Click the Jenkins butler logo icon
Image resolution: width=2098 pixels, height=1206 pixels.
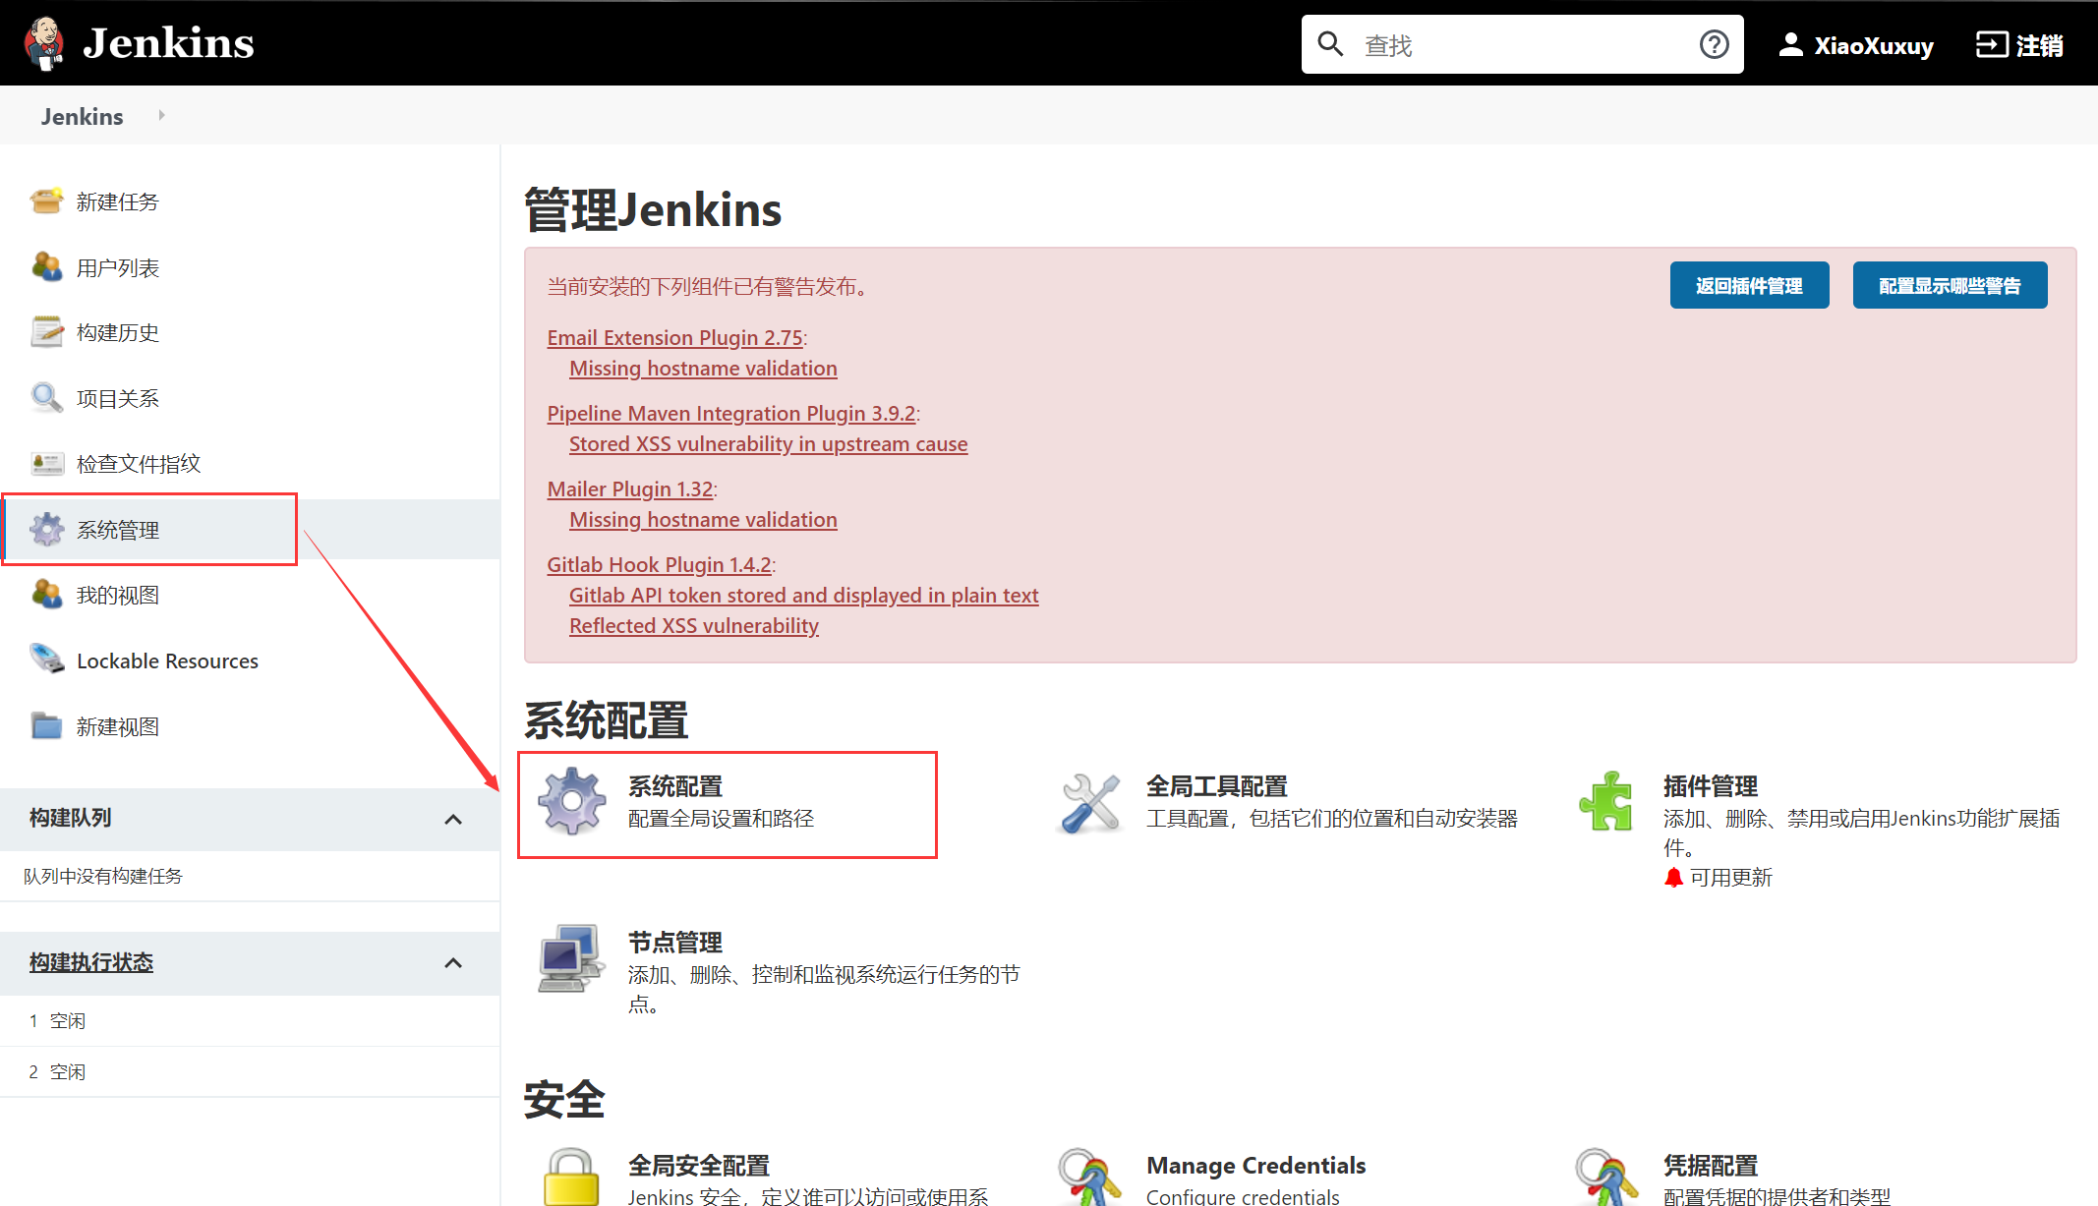[44, 44]
